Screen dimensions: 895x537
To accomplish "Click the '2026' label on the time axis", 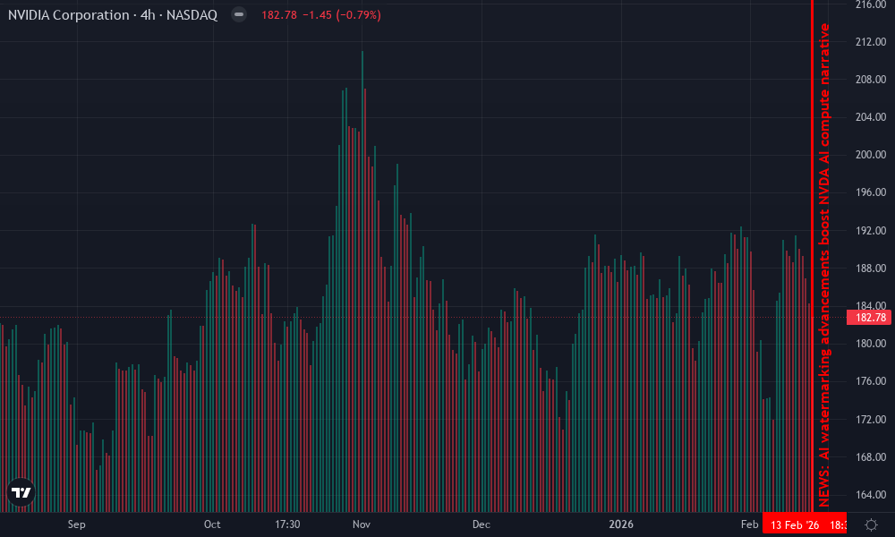I will click(622, 524).
